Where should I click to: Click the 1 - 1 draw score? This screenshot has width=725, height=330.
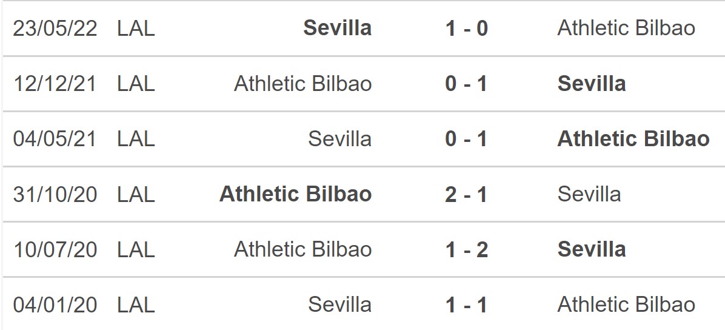[466, 305]
